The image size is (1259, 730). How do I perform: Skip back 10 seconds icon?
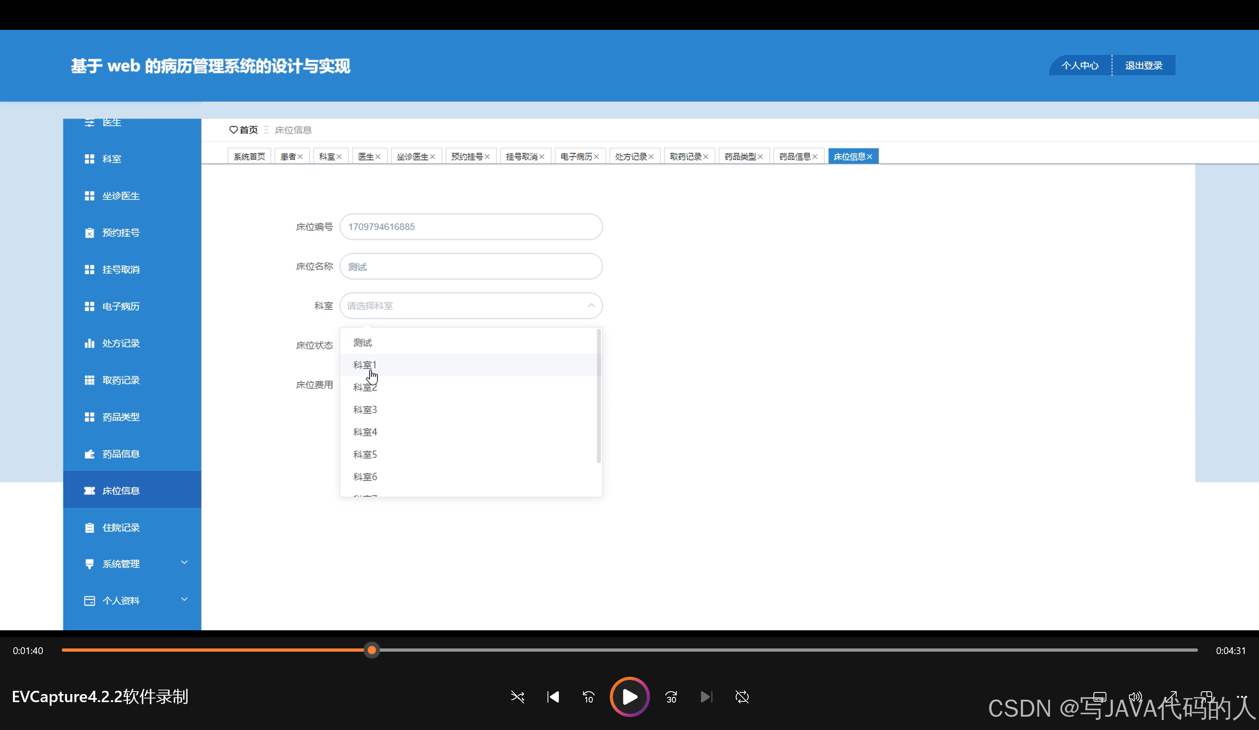(589, 696)
